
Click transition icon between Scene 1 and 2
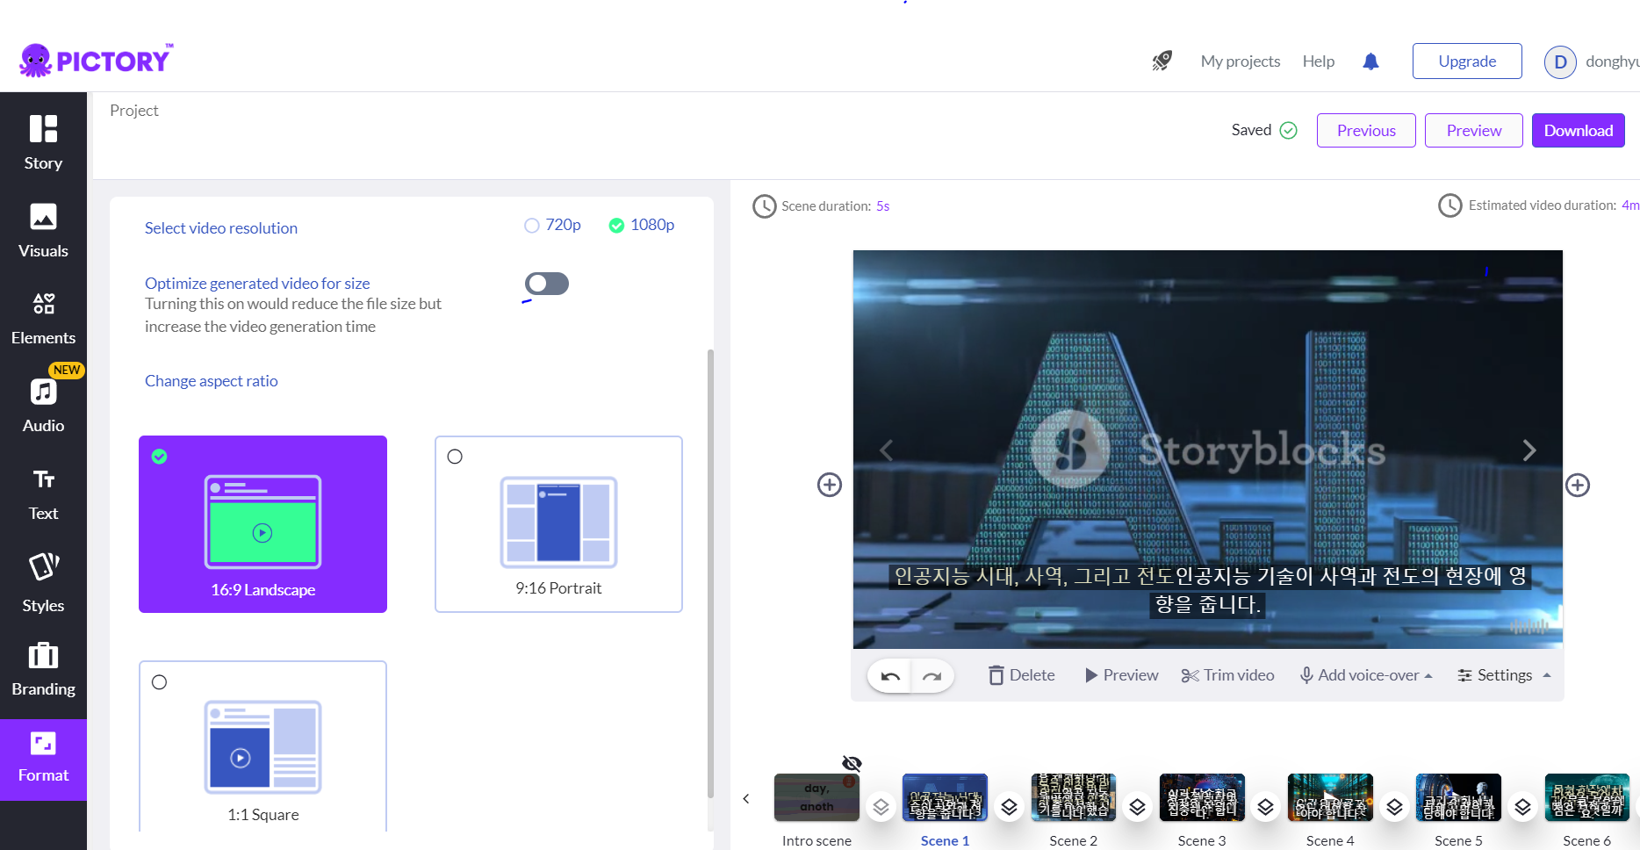[1009, 806]
